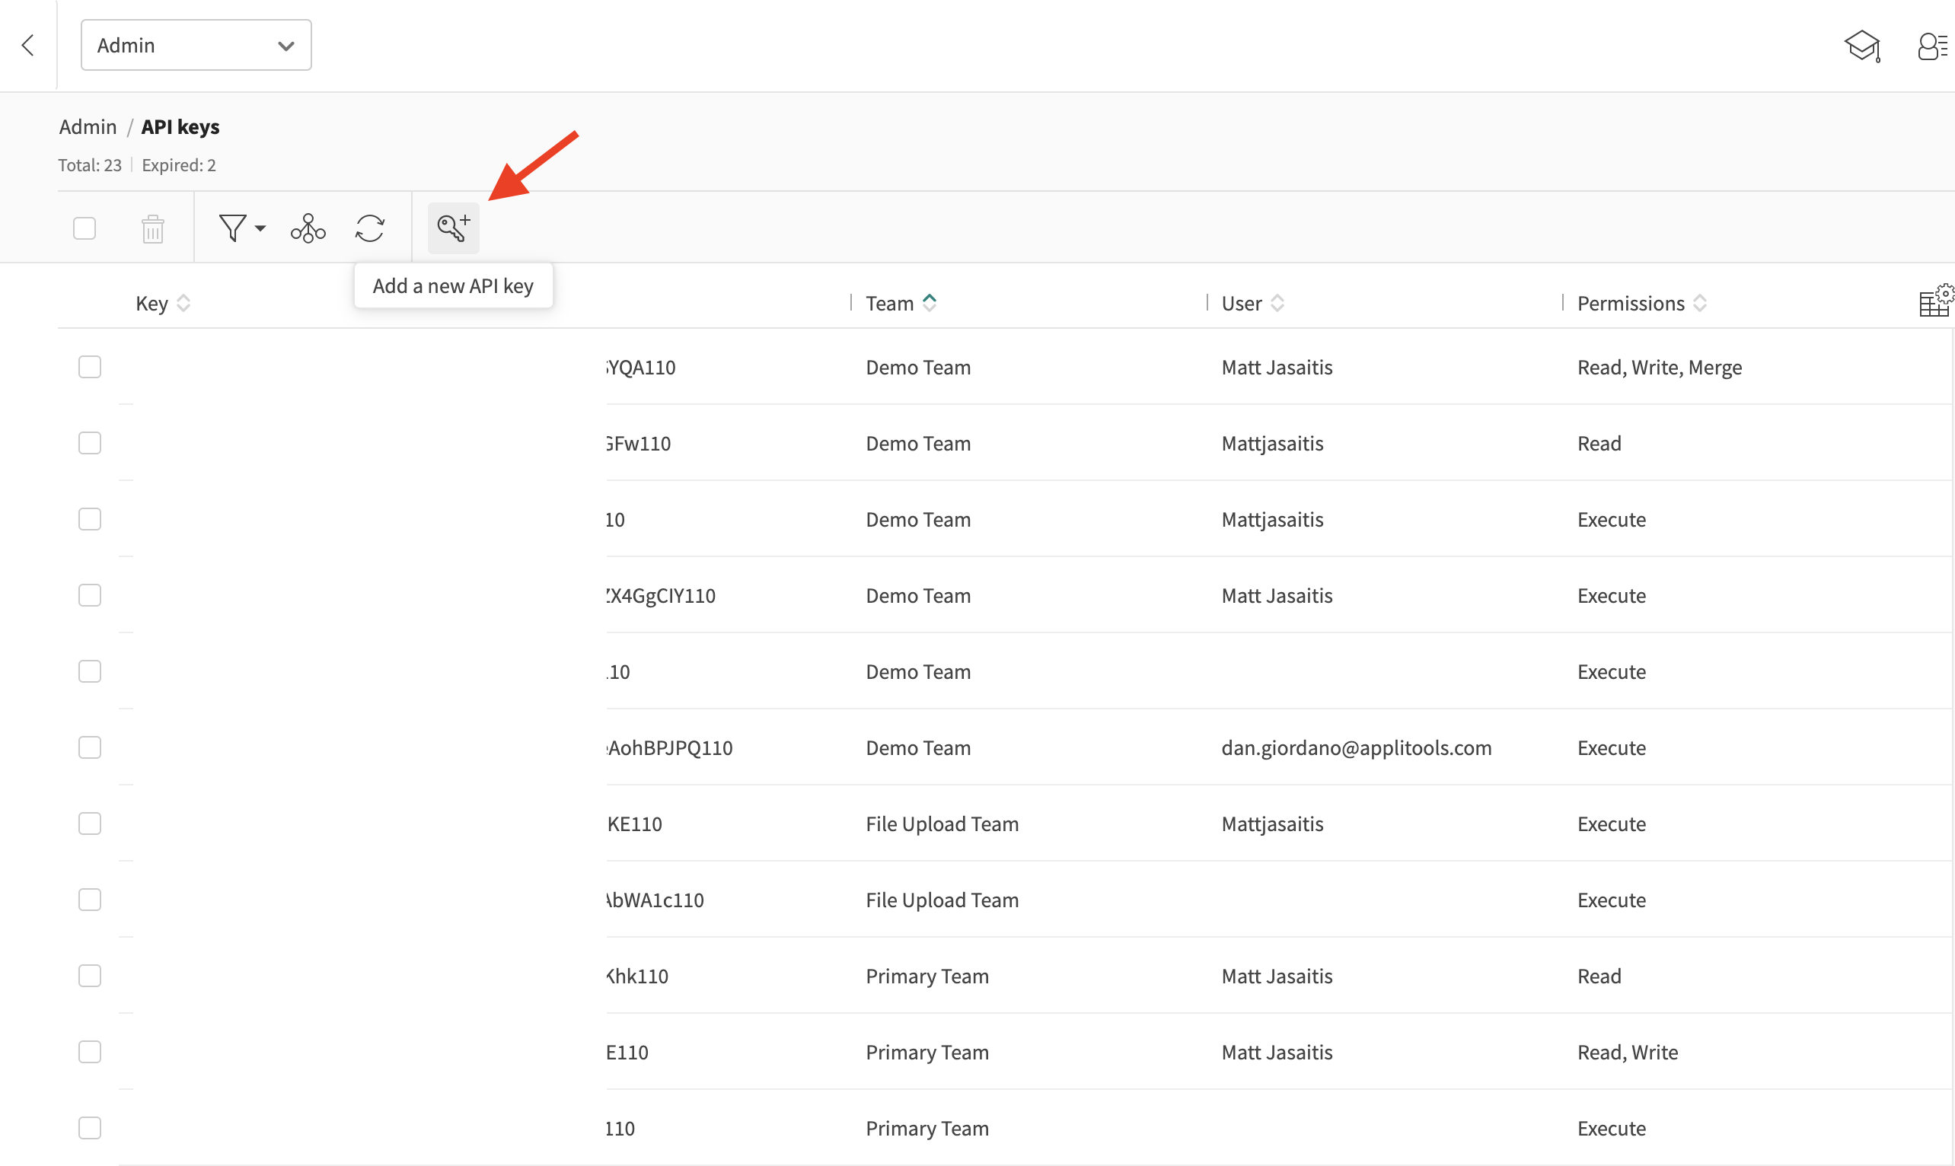Click the Read, Write, Merge permissions cell
Image resolution: width=1955 pixels, height=1166 pixels.
(x=1660, y=368)
